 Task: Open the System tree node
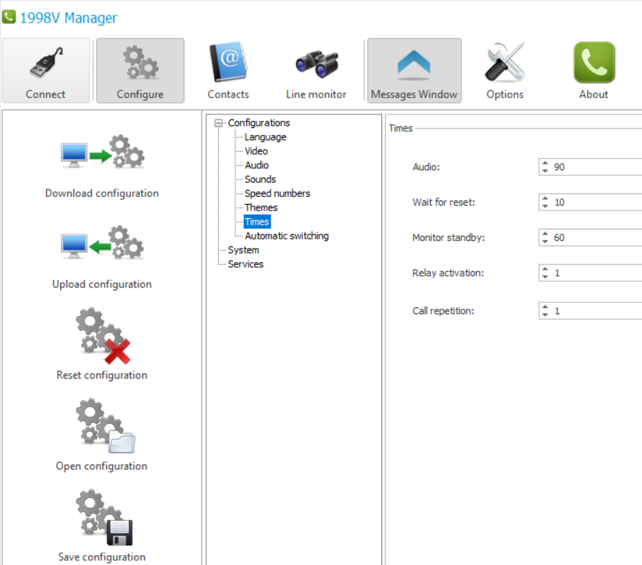[x=243, y=250]
